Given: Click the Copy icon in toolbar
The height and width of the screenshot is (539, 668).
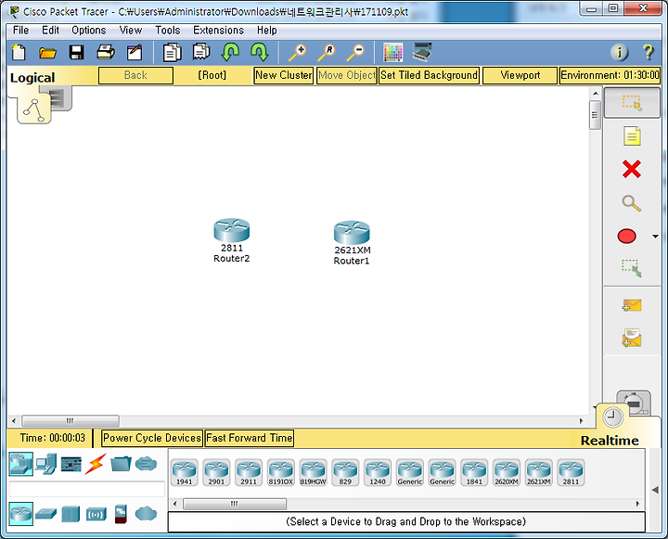Looking at the screenshot, I should click(173, 53).
